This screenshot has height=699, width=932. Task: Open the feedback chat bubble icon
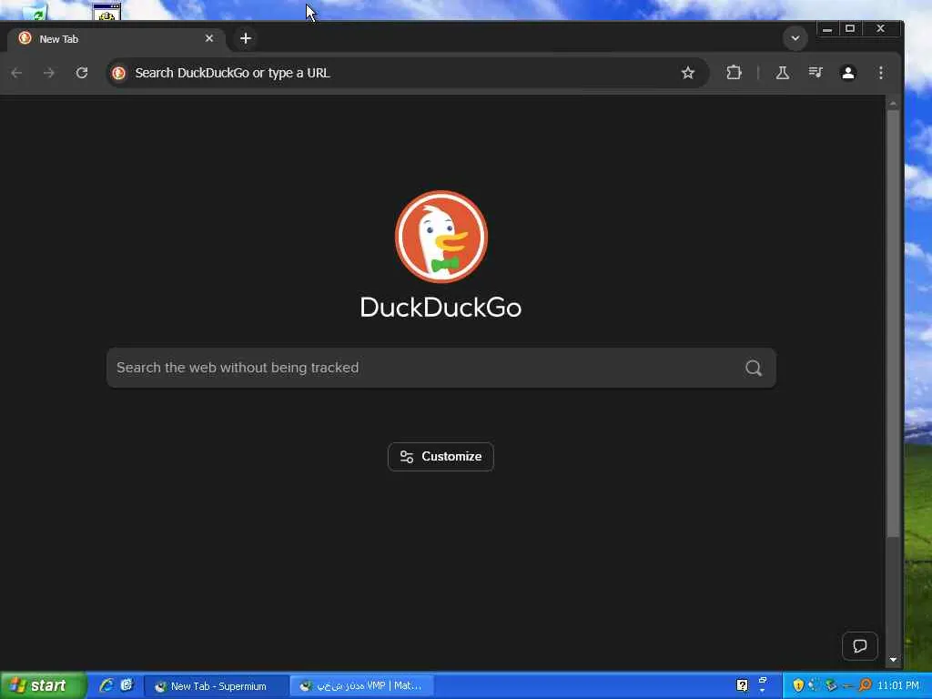click(859, 646)
